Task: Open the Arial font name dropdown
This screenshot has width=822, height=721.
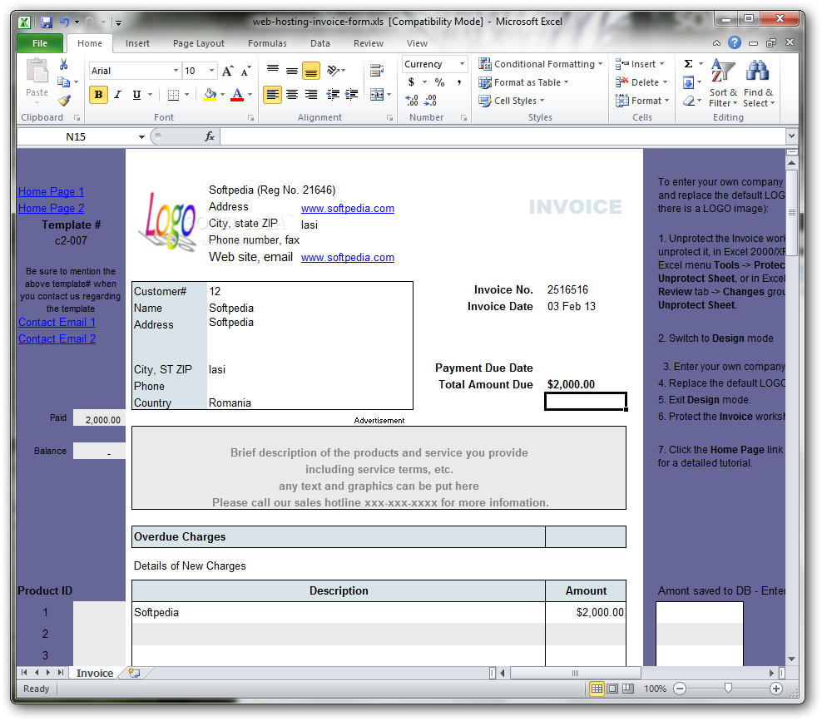Action: (176, 71)
